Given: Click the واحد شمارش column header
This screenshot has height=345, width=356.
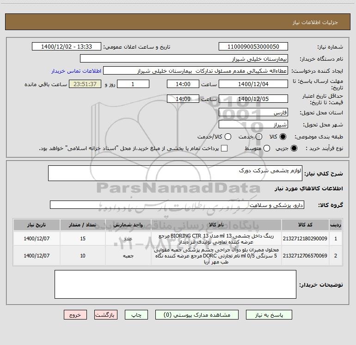Looking at the screenshot, I should [x=128, y=225].
